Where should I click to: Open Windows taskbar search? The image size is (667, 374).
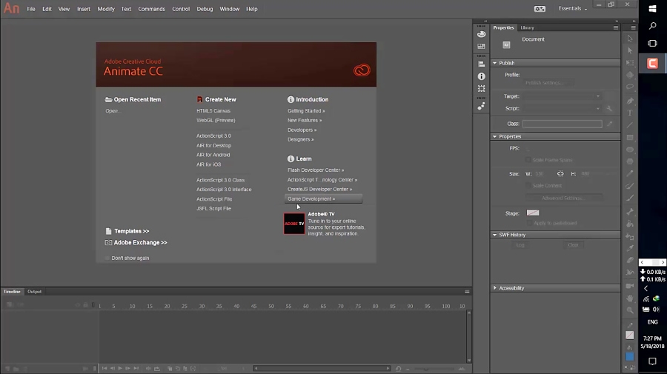[652, 26]
